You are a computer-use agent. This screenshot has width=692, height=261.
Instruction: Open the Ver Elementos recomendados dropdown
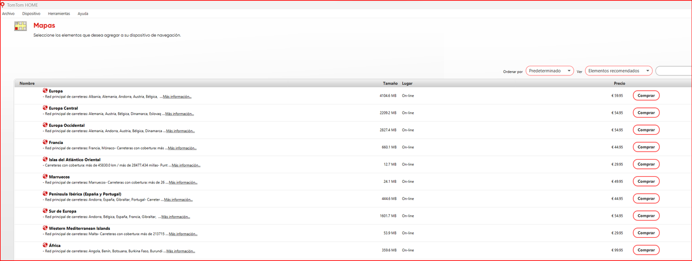click(619, 71)
